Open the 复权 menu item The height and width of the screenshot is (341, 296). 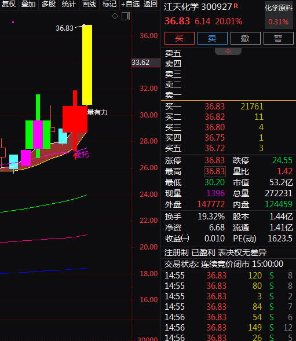click(9, 4)
